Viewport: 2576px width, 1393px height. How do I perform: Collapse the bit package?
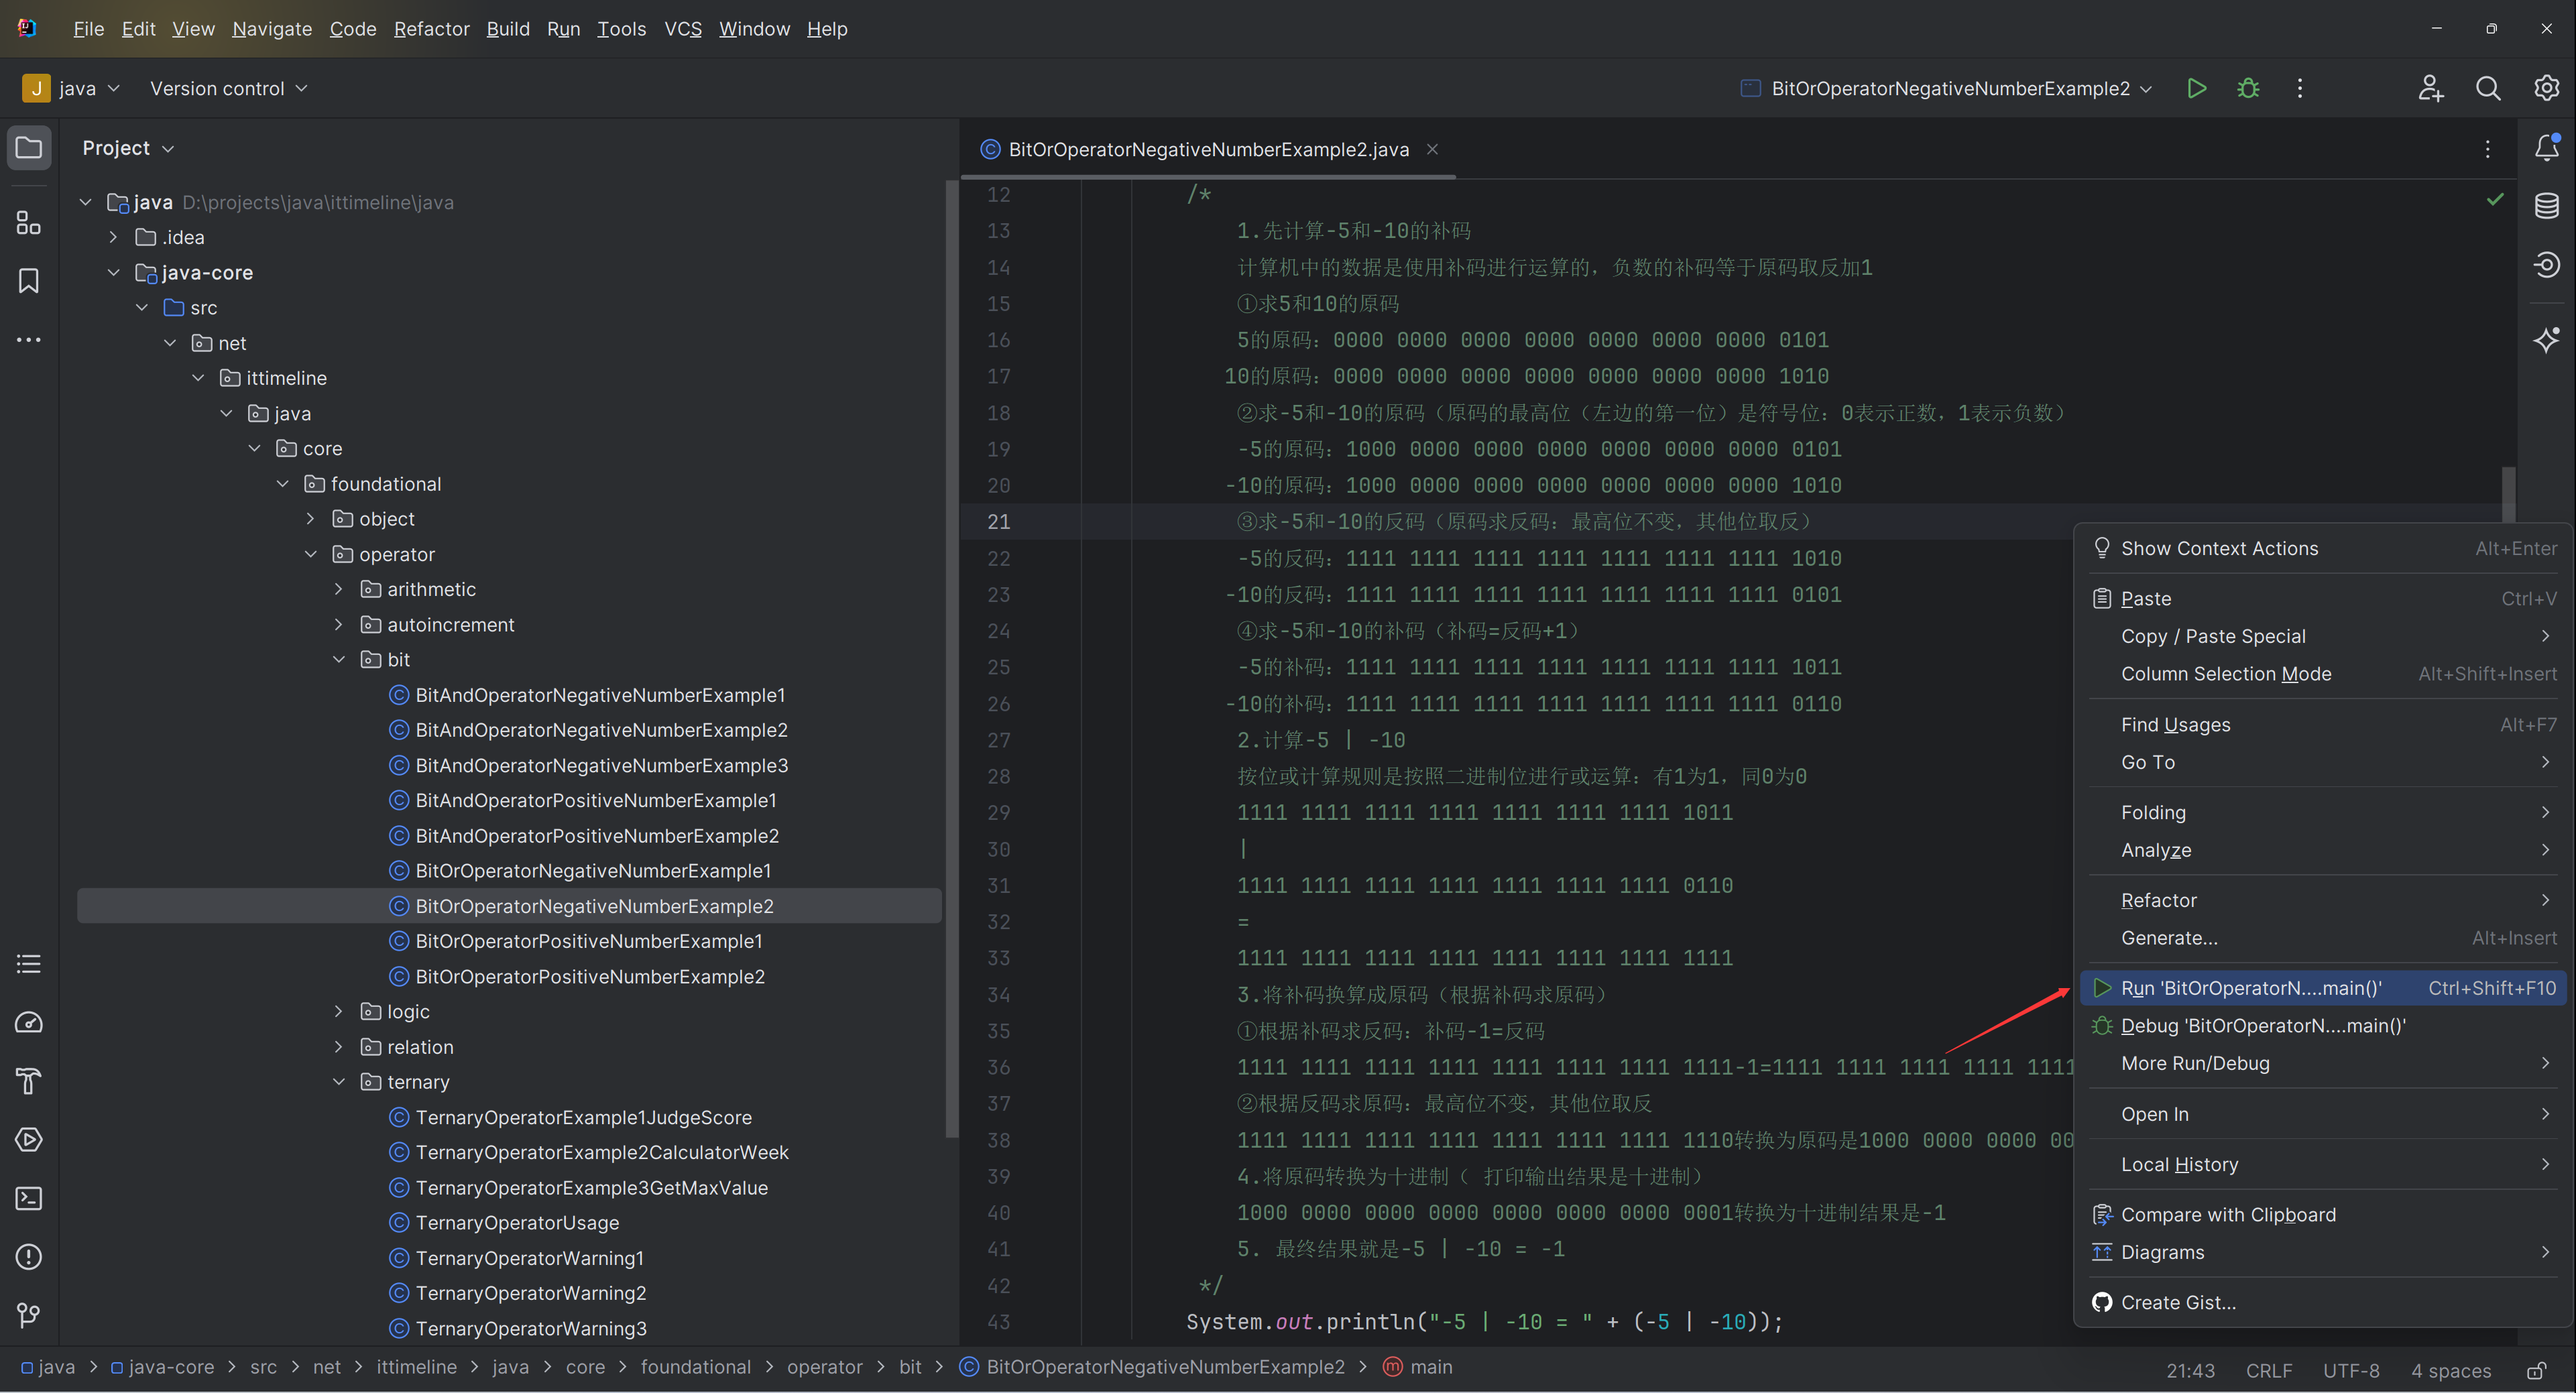pos(339,659)
